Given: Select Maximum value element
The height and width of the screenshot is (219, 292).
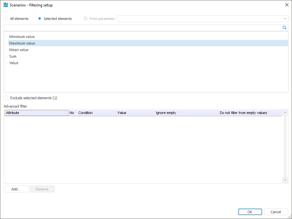Looking at the screenshot, I should point(22,43).
